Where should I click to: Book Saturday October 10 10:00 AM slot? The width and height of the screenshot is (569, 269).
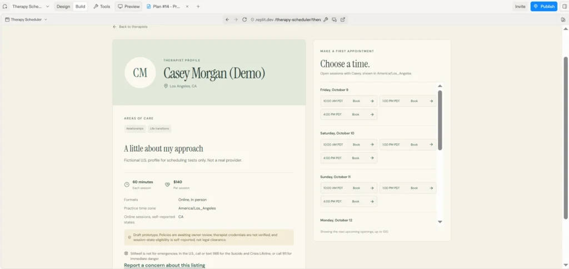[349, 145]
